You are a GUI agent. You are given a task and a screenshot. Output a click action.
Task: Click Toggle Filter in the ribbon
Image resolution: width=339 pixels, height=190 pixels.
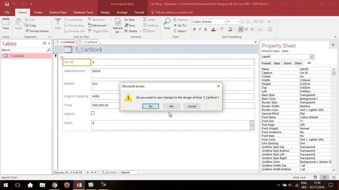(99, 31)
